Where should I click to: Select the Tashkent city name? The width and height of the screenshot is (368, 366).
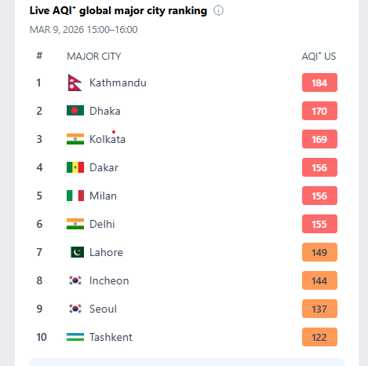[x=111, y=337]
